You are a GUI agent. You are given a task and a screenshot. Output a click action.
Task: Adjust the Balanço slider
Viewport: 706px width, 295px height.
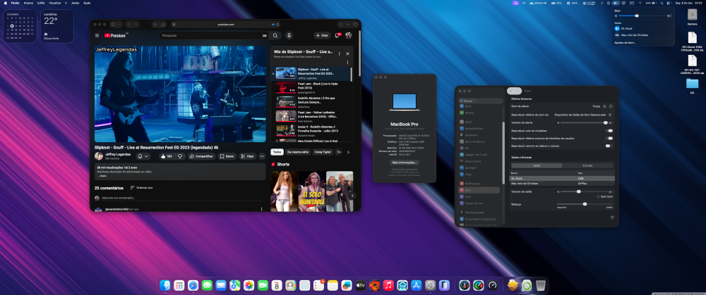tap(585, 204)
